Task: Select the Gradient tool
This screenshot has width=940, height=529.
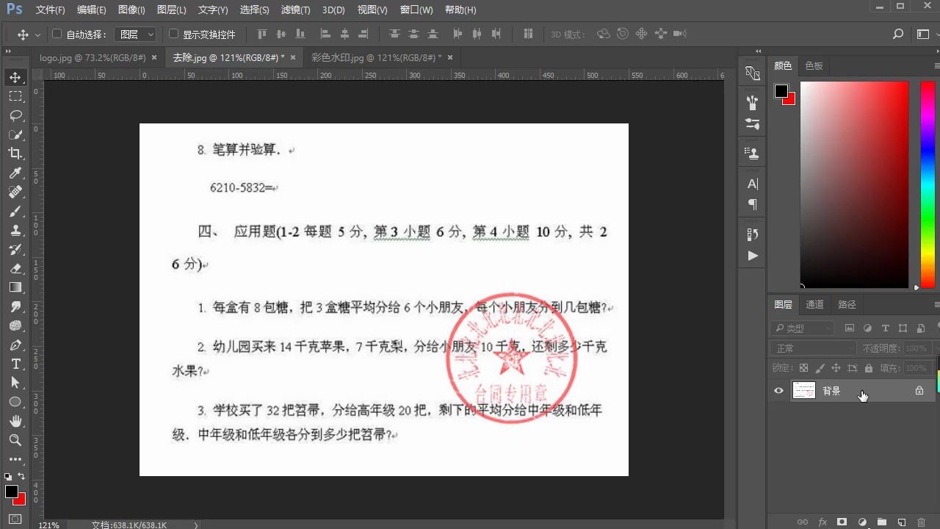Action: pyautogui.click(x=15, y=287)
